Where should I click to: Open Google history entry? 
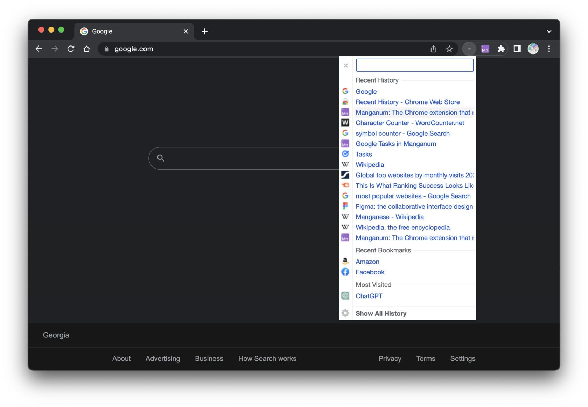(x=366, y=92)
